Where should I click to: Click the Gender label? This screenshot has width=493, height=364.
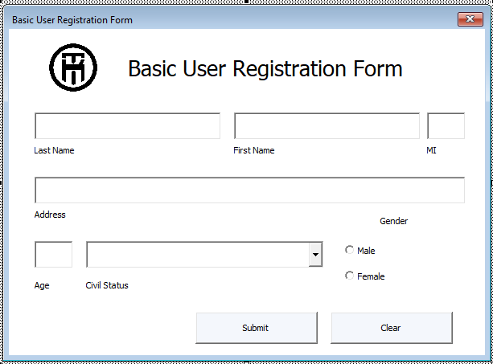(x=393, y=221)
